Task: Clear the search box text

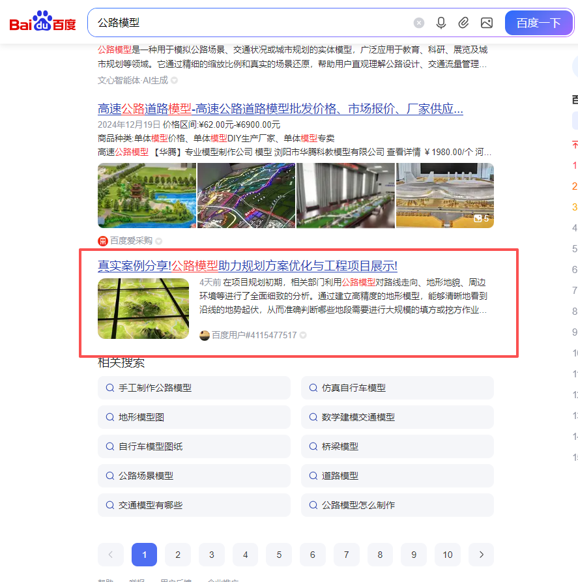Action: 419,23
